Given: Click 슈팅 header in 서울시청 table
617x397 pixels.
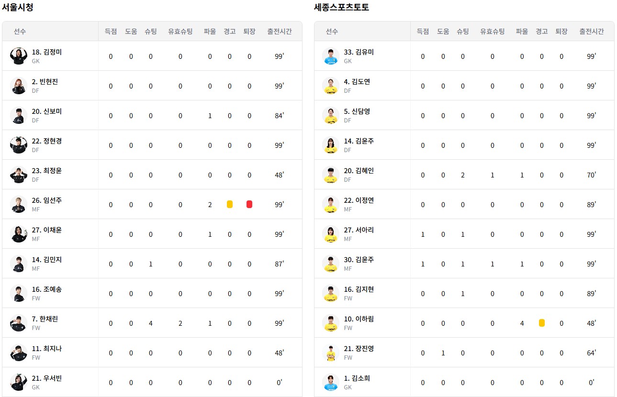Looking at the screenshot, I should 151,31.
